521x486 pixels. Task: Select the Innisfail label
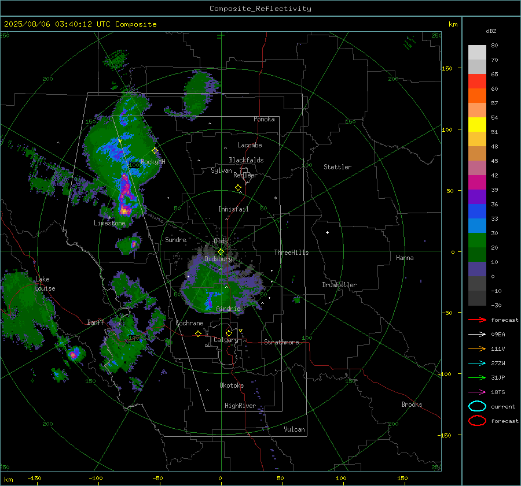233,209
